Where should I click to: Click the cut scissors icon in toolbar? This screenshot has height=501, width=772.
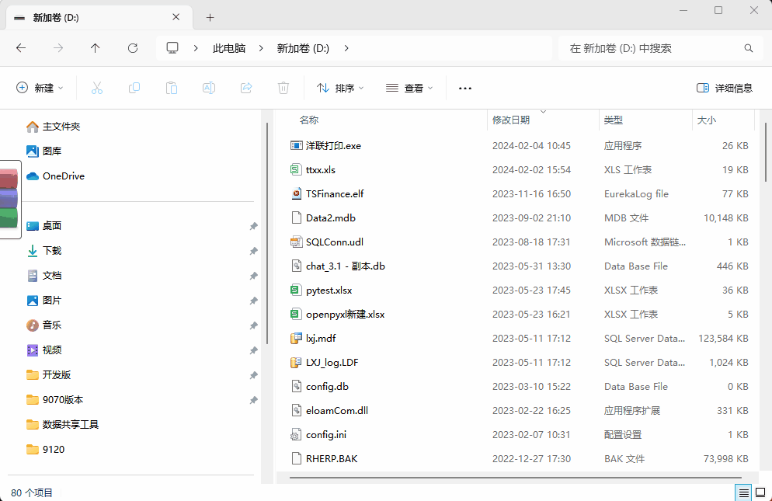[x=97, y=88]
